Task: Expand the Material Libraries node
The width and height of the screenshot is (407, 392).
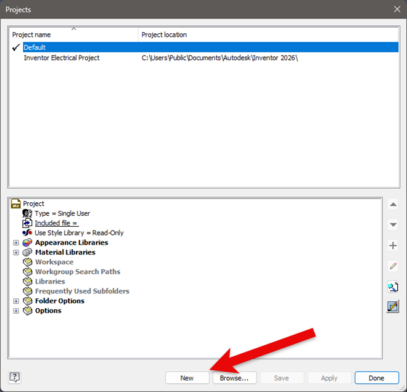Action: [16, 253]
